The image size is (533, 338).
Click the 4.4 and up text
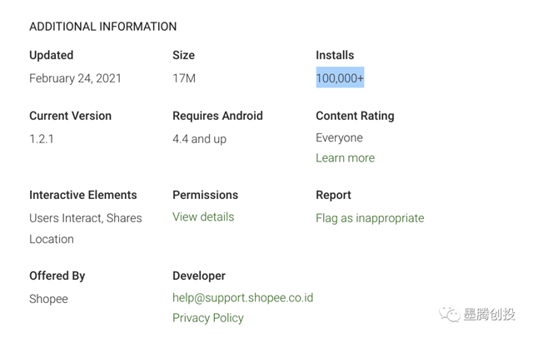coord(199,139)
